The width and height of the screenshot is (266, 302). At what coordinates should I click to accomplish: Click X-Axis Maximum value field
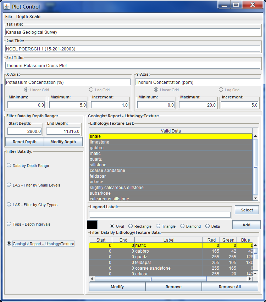[68, 105]
